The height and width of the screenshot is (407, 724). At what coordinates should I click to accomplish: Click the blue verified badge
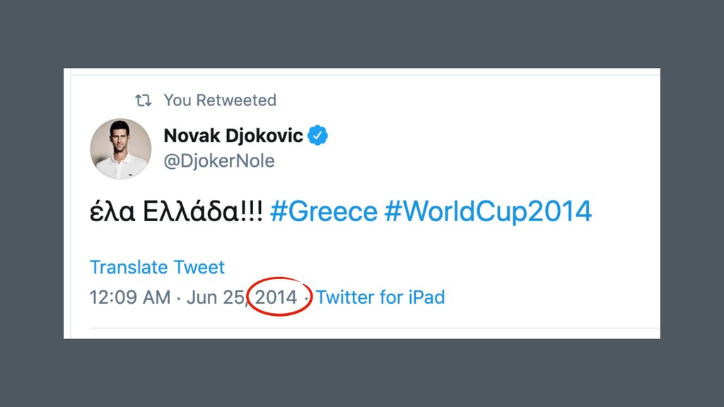[319, 135]
